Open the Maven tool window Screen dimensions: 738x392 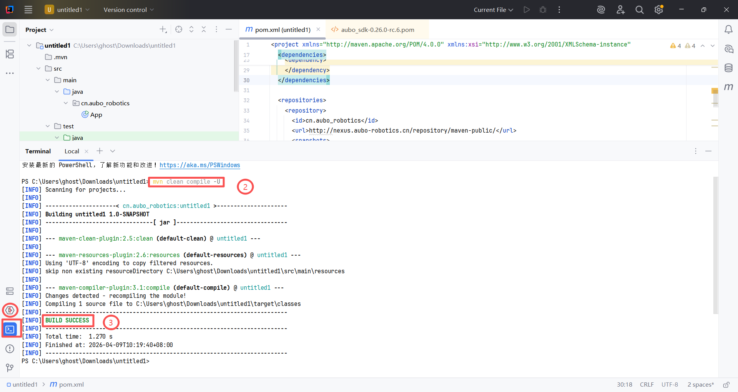point(728,87)
